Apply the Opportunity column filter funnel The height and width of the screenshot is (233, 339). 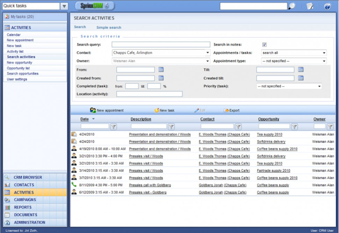[x=294, y=127]
